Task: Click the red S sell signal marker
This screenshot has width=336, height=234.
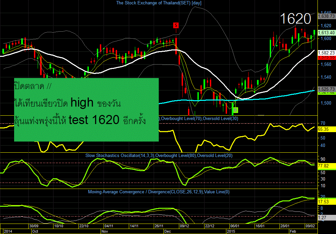Action: point(176,25)
